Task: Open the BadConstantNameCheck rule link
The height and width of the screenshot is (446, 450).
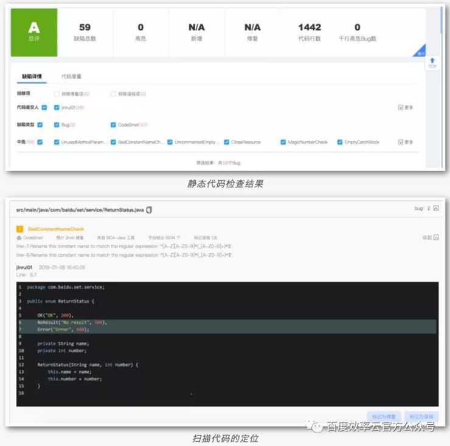Action: [56, 229]
